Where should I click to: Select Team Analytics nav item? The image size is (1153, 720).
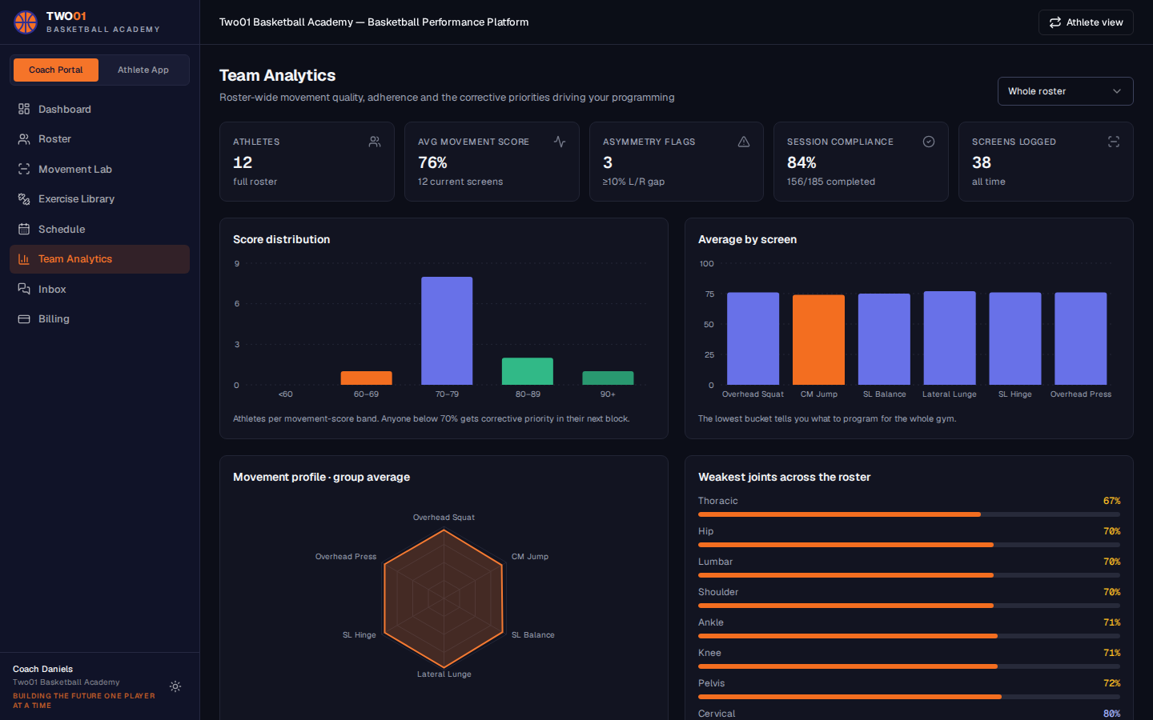tap(99, 259)
